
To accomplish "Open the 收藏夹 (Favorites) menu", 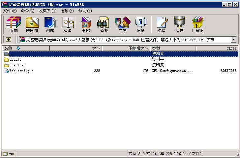I will [47, 11].
